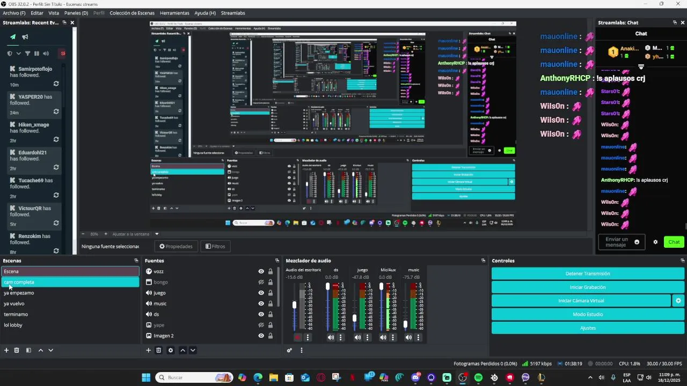Screen dimensions: 687x386
Task: Replay the Samirpotoflojo follow alert
Action: point(56,84)
